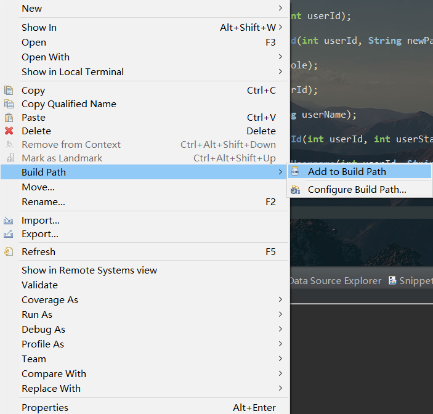This screenshot has height=414, width=433.
Task: Select Show in Remote Systems view
Action: 145,270
